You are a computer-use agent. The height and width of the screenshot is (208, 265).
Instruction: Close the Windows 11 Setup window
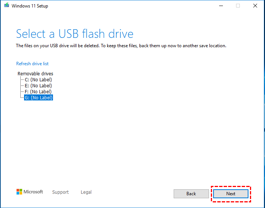pyautogui.click(x=256, y=6)
